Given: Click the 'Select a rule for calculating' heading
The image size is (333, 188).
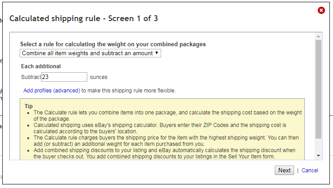Looking at the screenshot, I should [113, 44].
